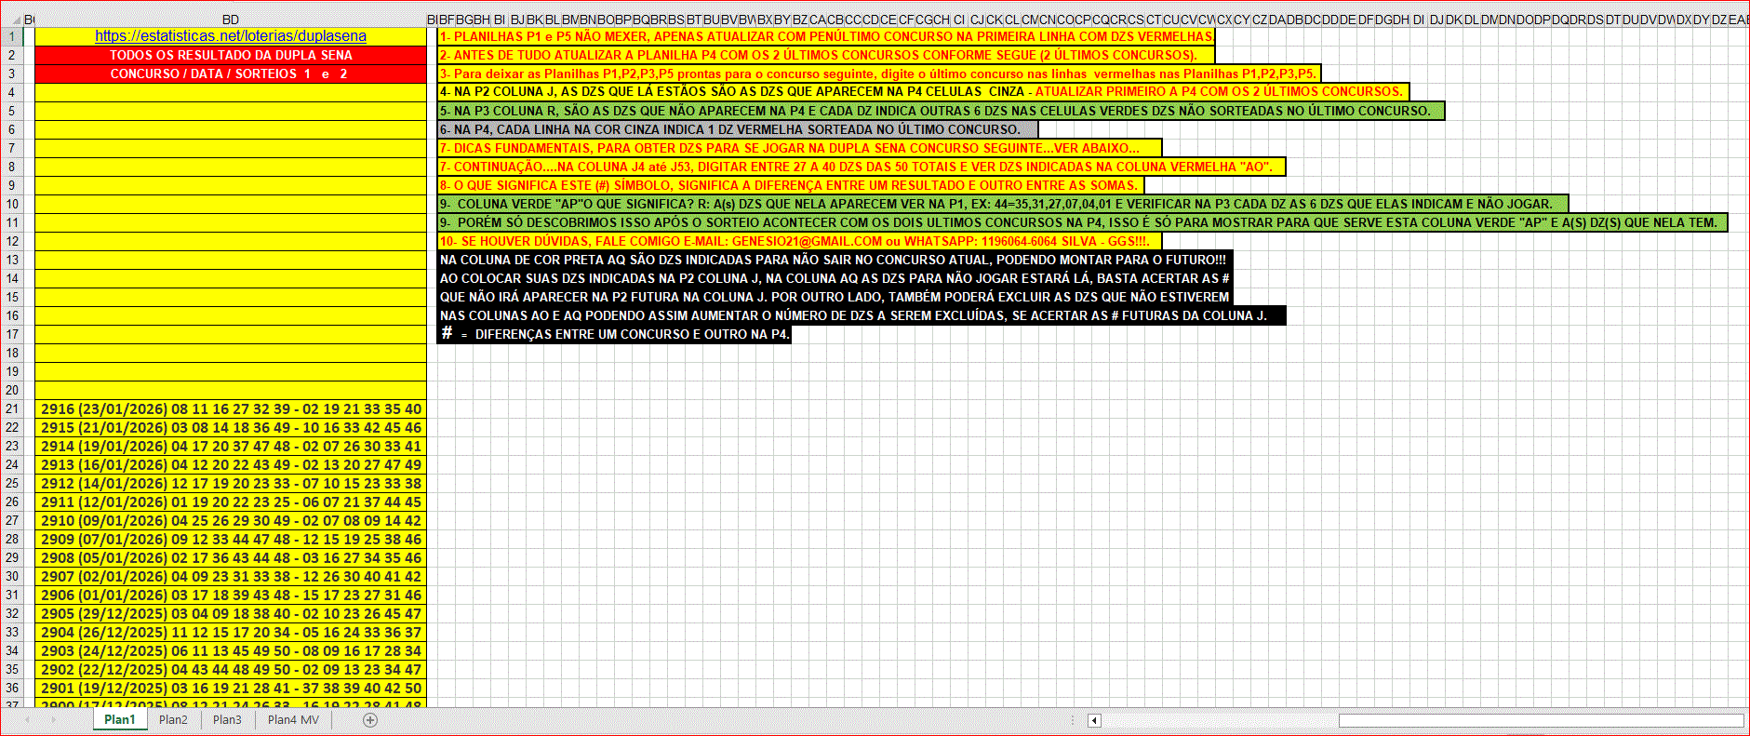Select the Plan1 sheet tab

pyautogui.click(x=120, y=720)
